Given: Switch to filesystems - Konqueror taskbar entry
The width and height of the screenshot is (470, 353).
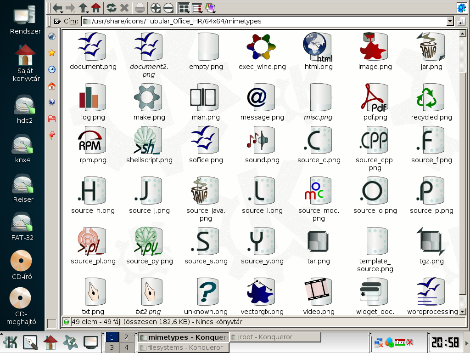Looking at the screenshot, I should click(x=183, y=347).
